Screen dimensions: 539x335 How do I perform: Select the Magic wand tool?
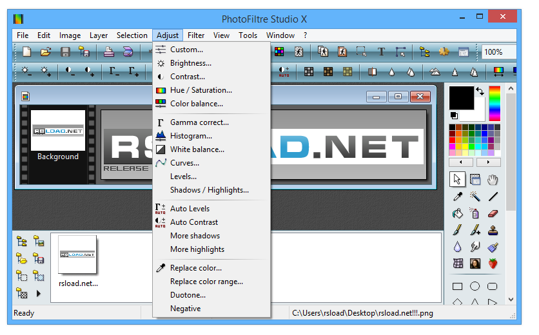[475, 196]
